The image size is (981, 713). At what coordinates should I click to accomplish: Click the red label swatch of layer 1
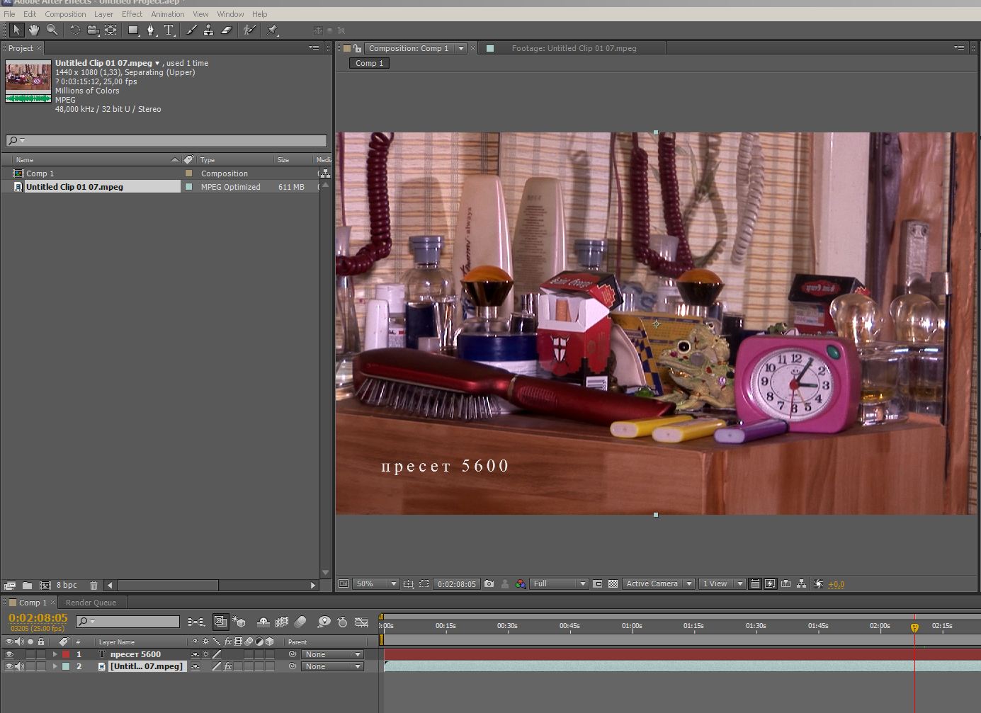[66, 654]
